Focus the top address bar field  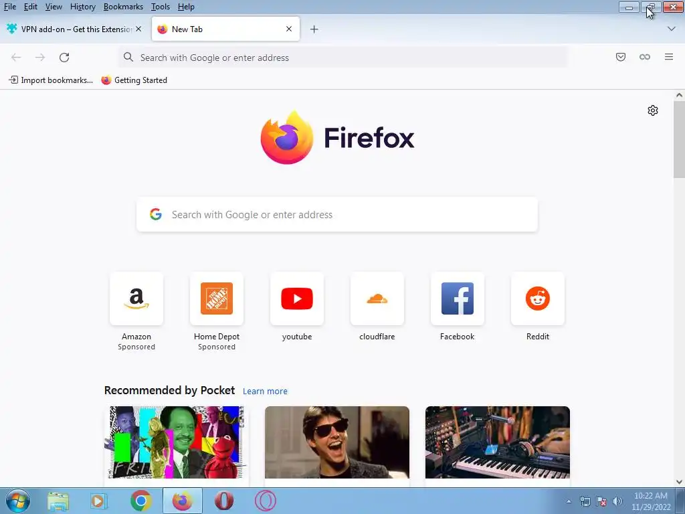click(343, 58)
